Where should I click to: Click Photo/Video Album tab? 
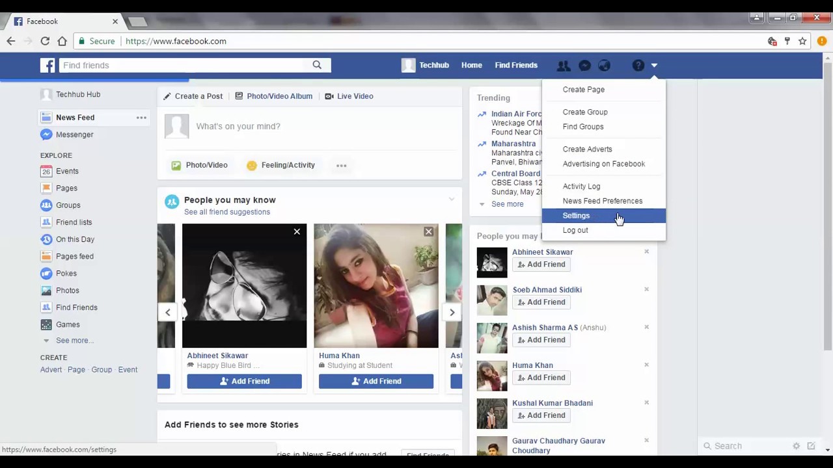coord(273,96)
